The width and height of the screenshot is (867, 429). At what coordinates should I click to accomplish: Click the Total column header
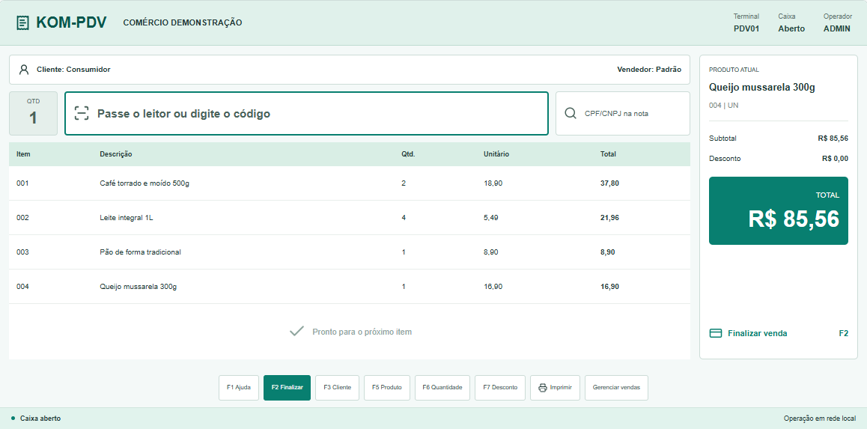coord(608,154)
